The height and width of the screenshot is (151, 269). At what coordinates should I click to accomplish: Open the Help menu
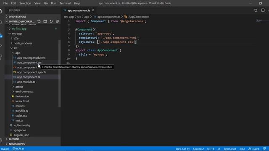click(77, 3)
